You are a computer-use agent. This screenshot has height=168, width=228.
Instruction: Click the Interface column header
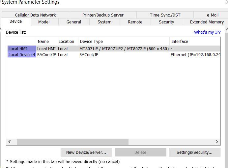pyautogui.click(x=180, y=41)
